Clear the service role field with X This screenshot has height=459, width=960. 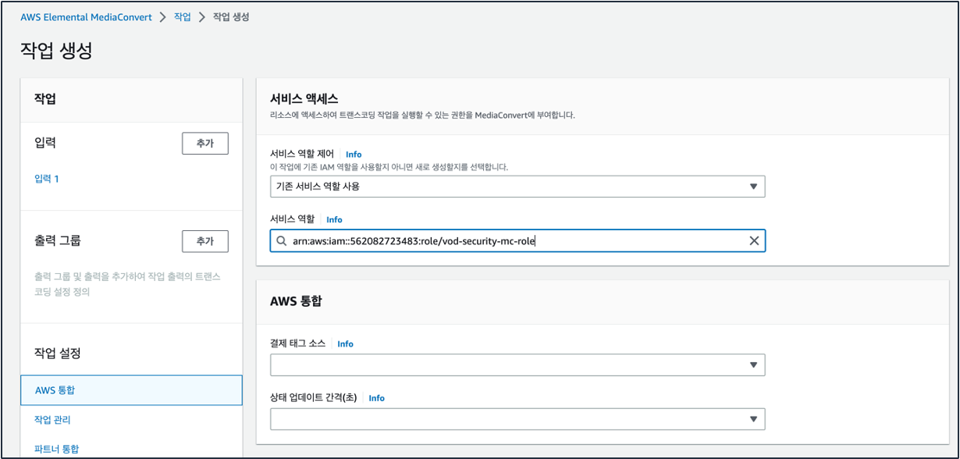754,240
